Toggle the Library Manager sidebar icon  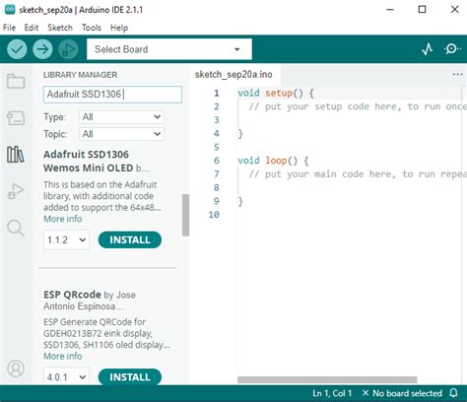coord(16,155)
